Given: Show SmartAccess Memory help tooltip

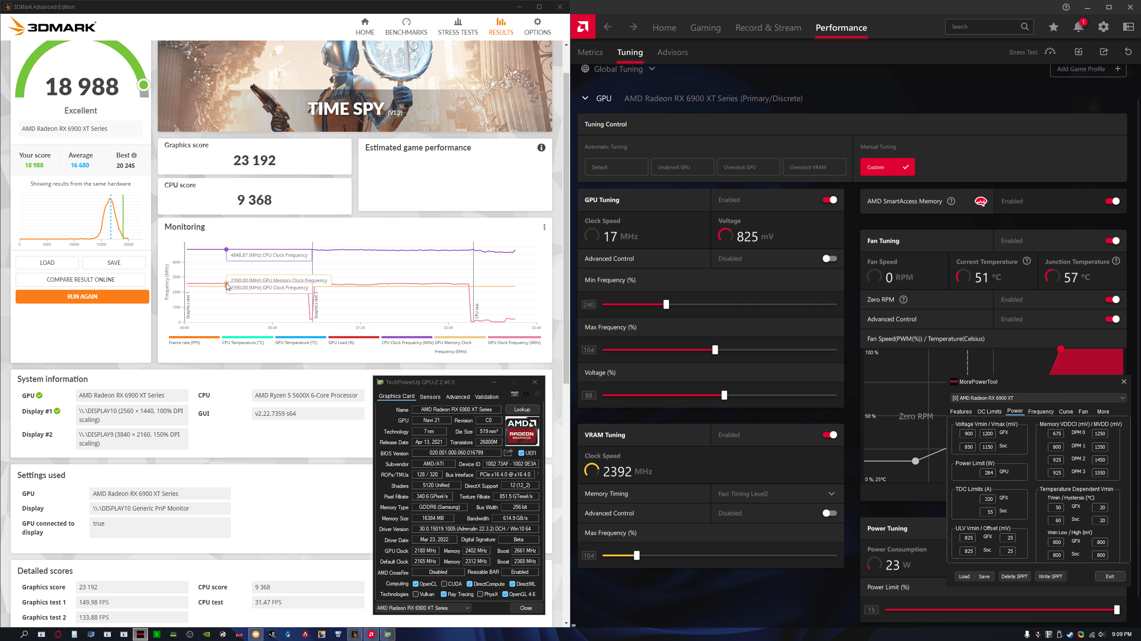Looking at the screenshot, I should point(951,201).
